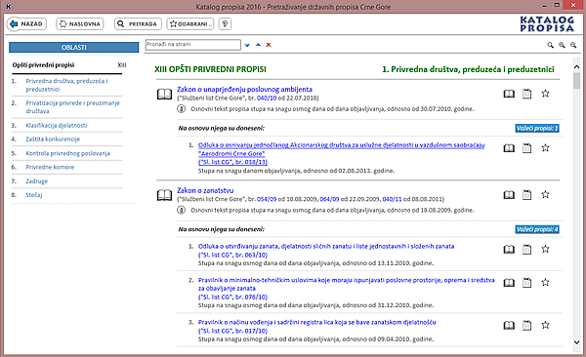Select 'Privatizacija privrede i preuzimanje društava'

[x=72, y=106]
